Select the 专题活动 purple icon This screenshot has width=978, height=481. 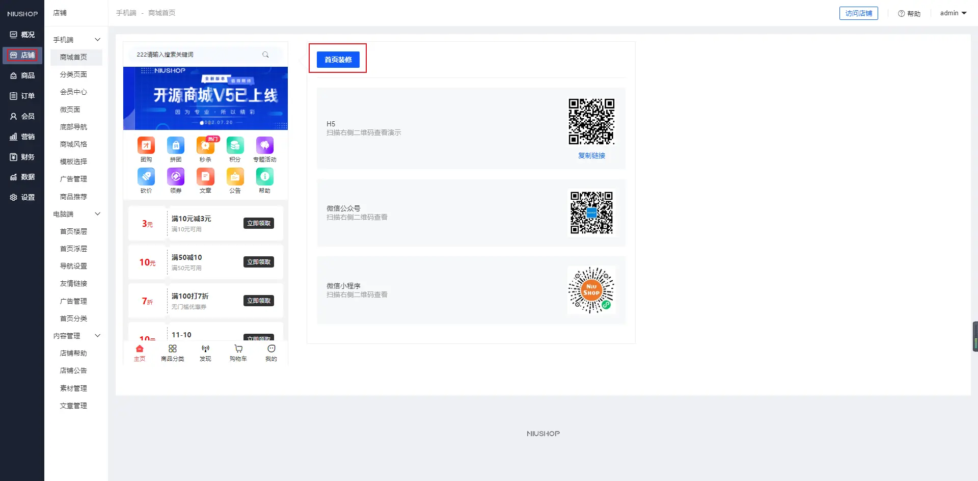click(264, 146)
